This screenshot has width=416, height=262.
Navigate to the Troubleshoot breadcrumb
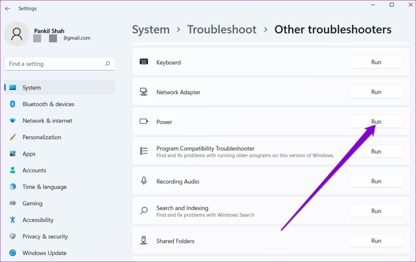[221, 29]
